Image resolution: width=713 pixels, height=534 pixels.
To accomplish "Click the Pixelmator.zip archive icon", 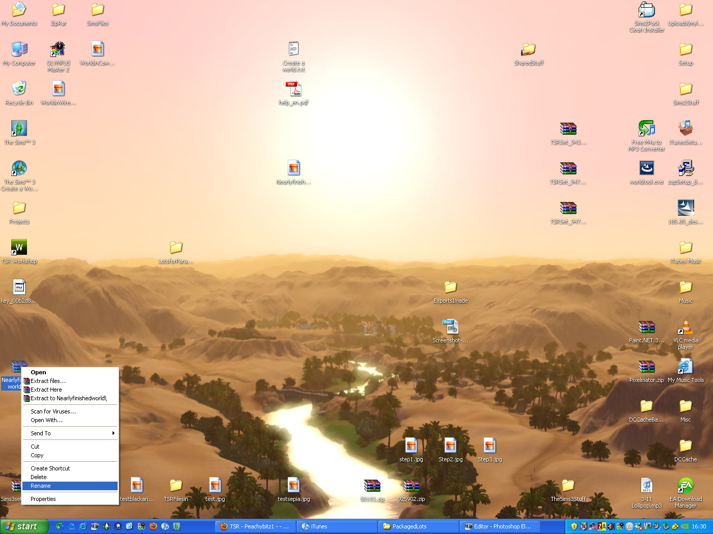I will point(646,367).
